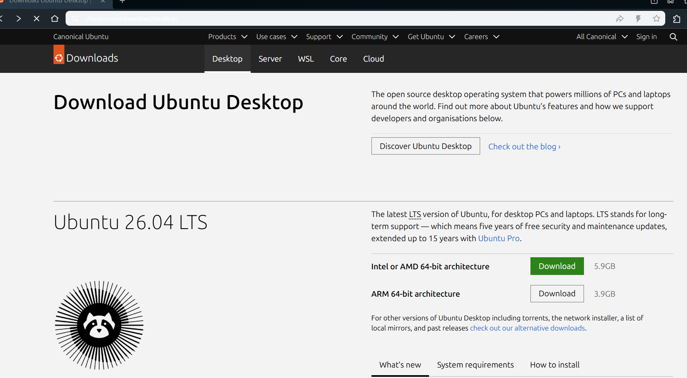Switch to the Desktop downloads tab
The height and width of the screenshot is (378, 687).
[227, 59]
